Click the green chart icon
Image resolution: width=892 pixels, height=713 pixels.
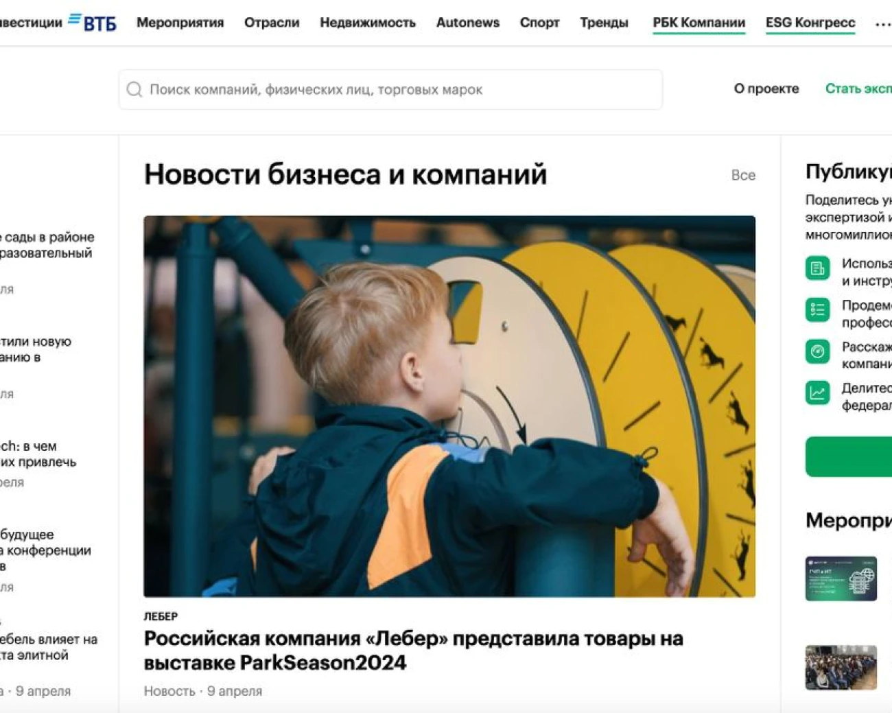pyautogui.click(x=817, y=393)
